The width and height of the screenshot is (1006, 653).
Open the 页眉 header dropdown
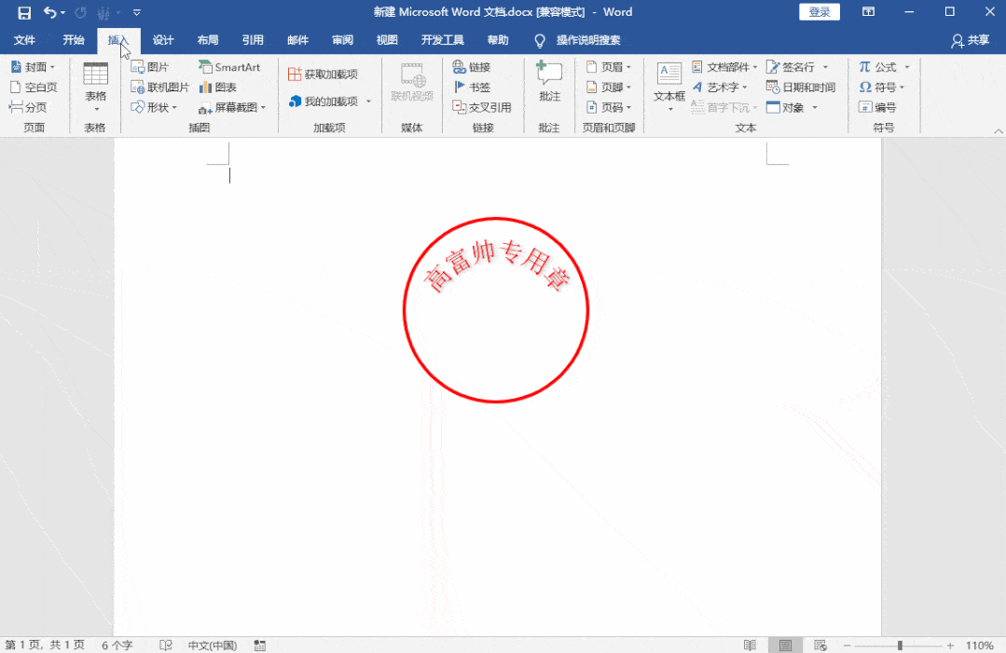(609, 67)
